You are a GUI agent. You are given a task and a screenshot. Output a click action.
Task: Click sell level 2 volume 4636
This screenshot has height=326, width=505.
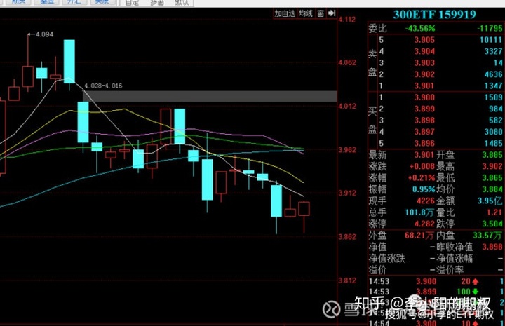point(493,74)
